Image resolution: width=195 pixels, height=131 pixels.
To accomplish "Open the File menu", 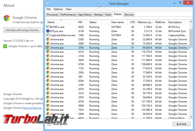I will coord(49,9).
